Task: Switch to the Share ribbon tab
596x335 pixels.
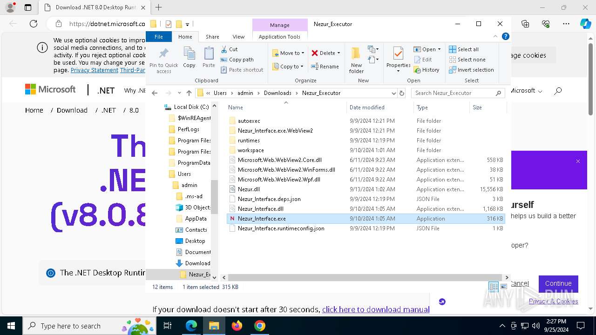Action: point(212,37)
